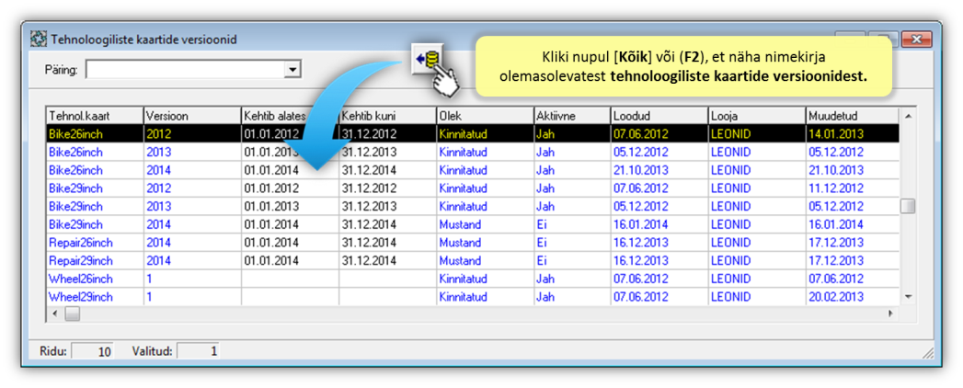963x388 pixels.
Task: Click inside the Päring combo box field
Action: pos(184,69)
